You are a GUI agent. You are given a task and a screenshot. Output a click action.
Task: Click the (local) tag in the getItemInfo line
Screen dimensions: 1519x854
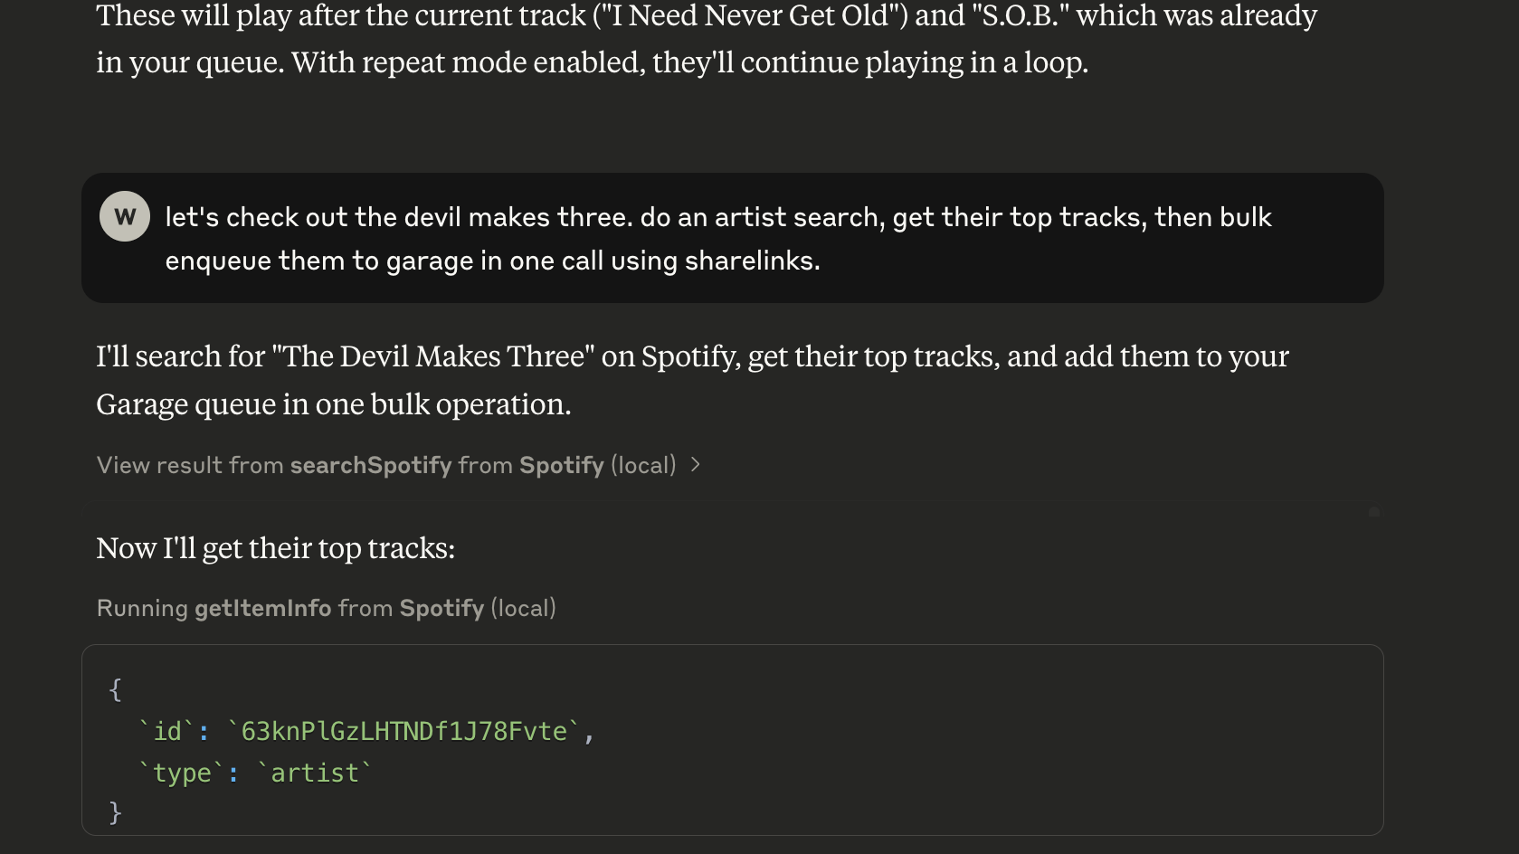pyautogui.click(x=523, y=608)
